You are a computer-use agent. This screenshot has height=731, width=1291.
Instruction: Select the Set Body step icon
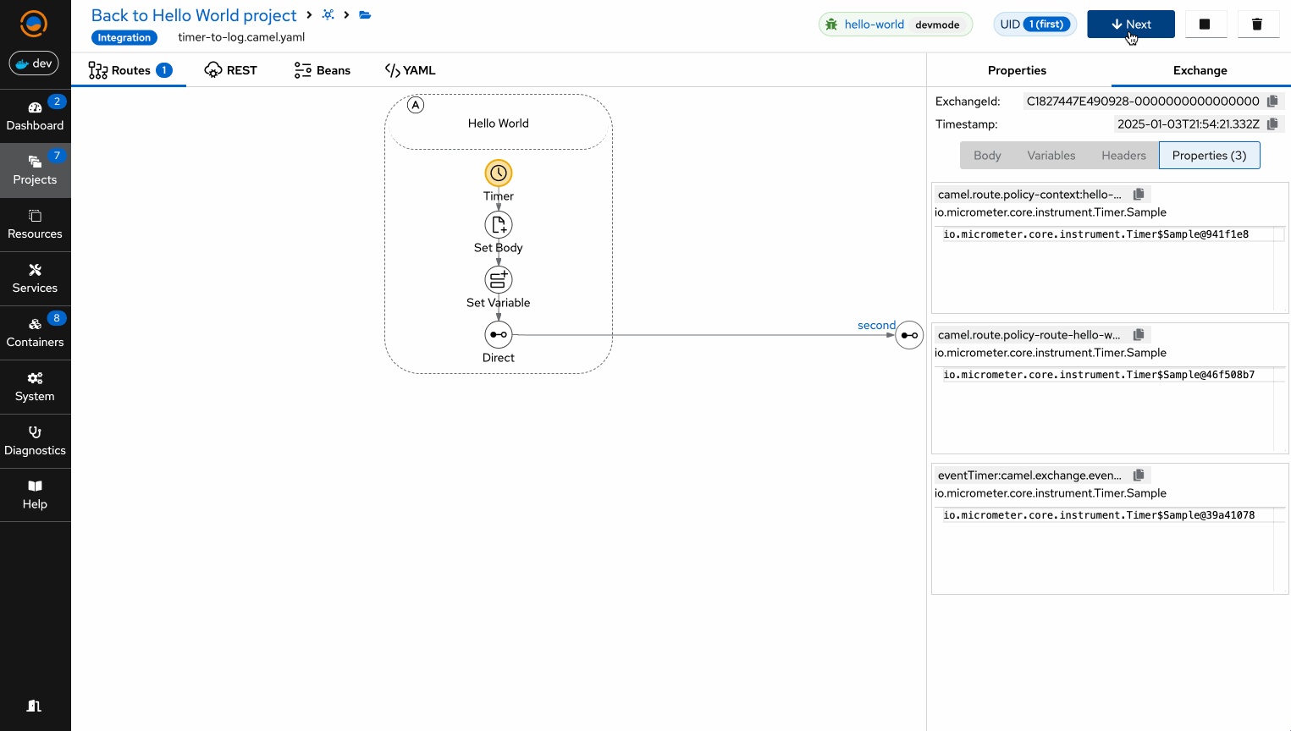click(498, 225)
